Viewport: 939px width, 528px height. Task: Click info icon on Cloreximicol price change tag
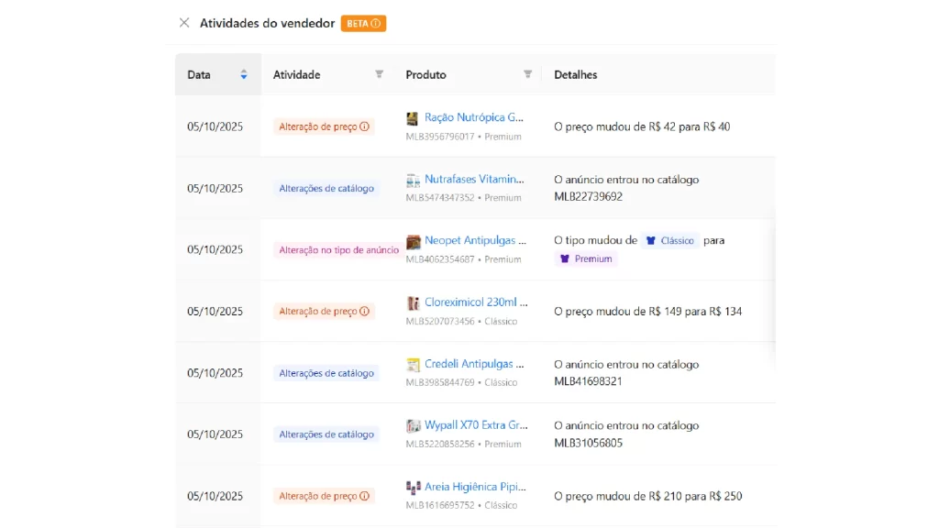[x=366, y=311]
